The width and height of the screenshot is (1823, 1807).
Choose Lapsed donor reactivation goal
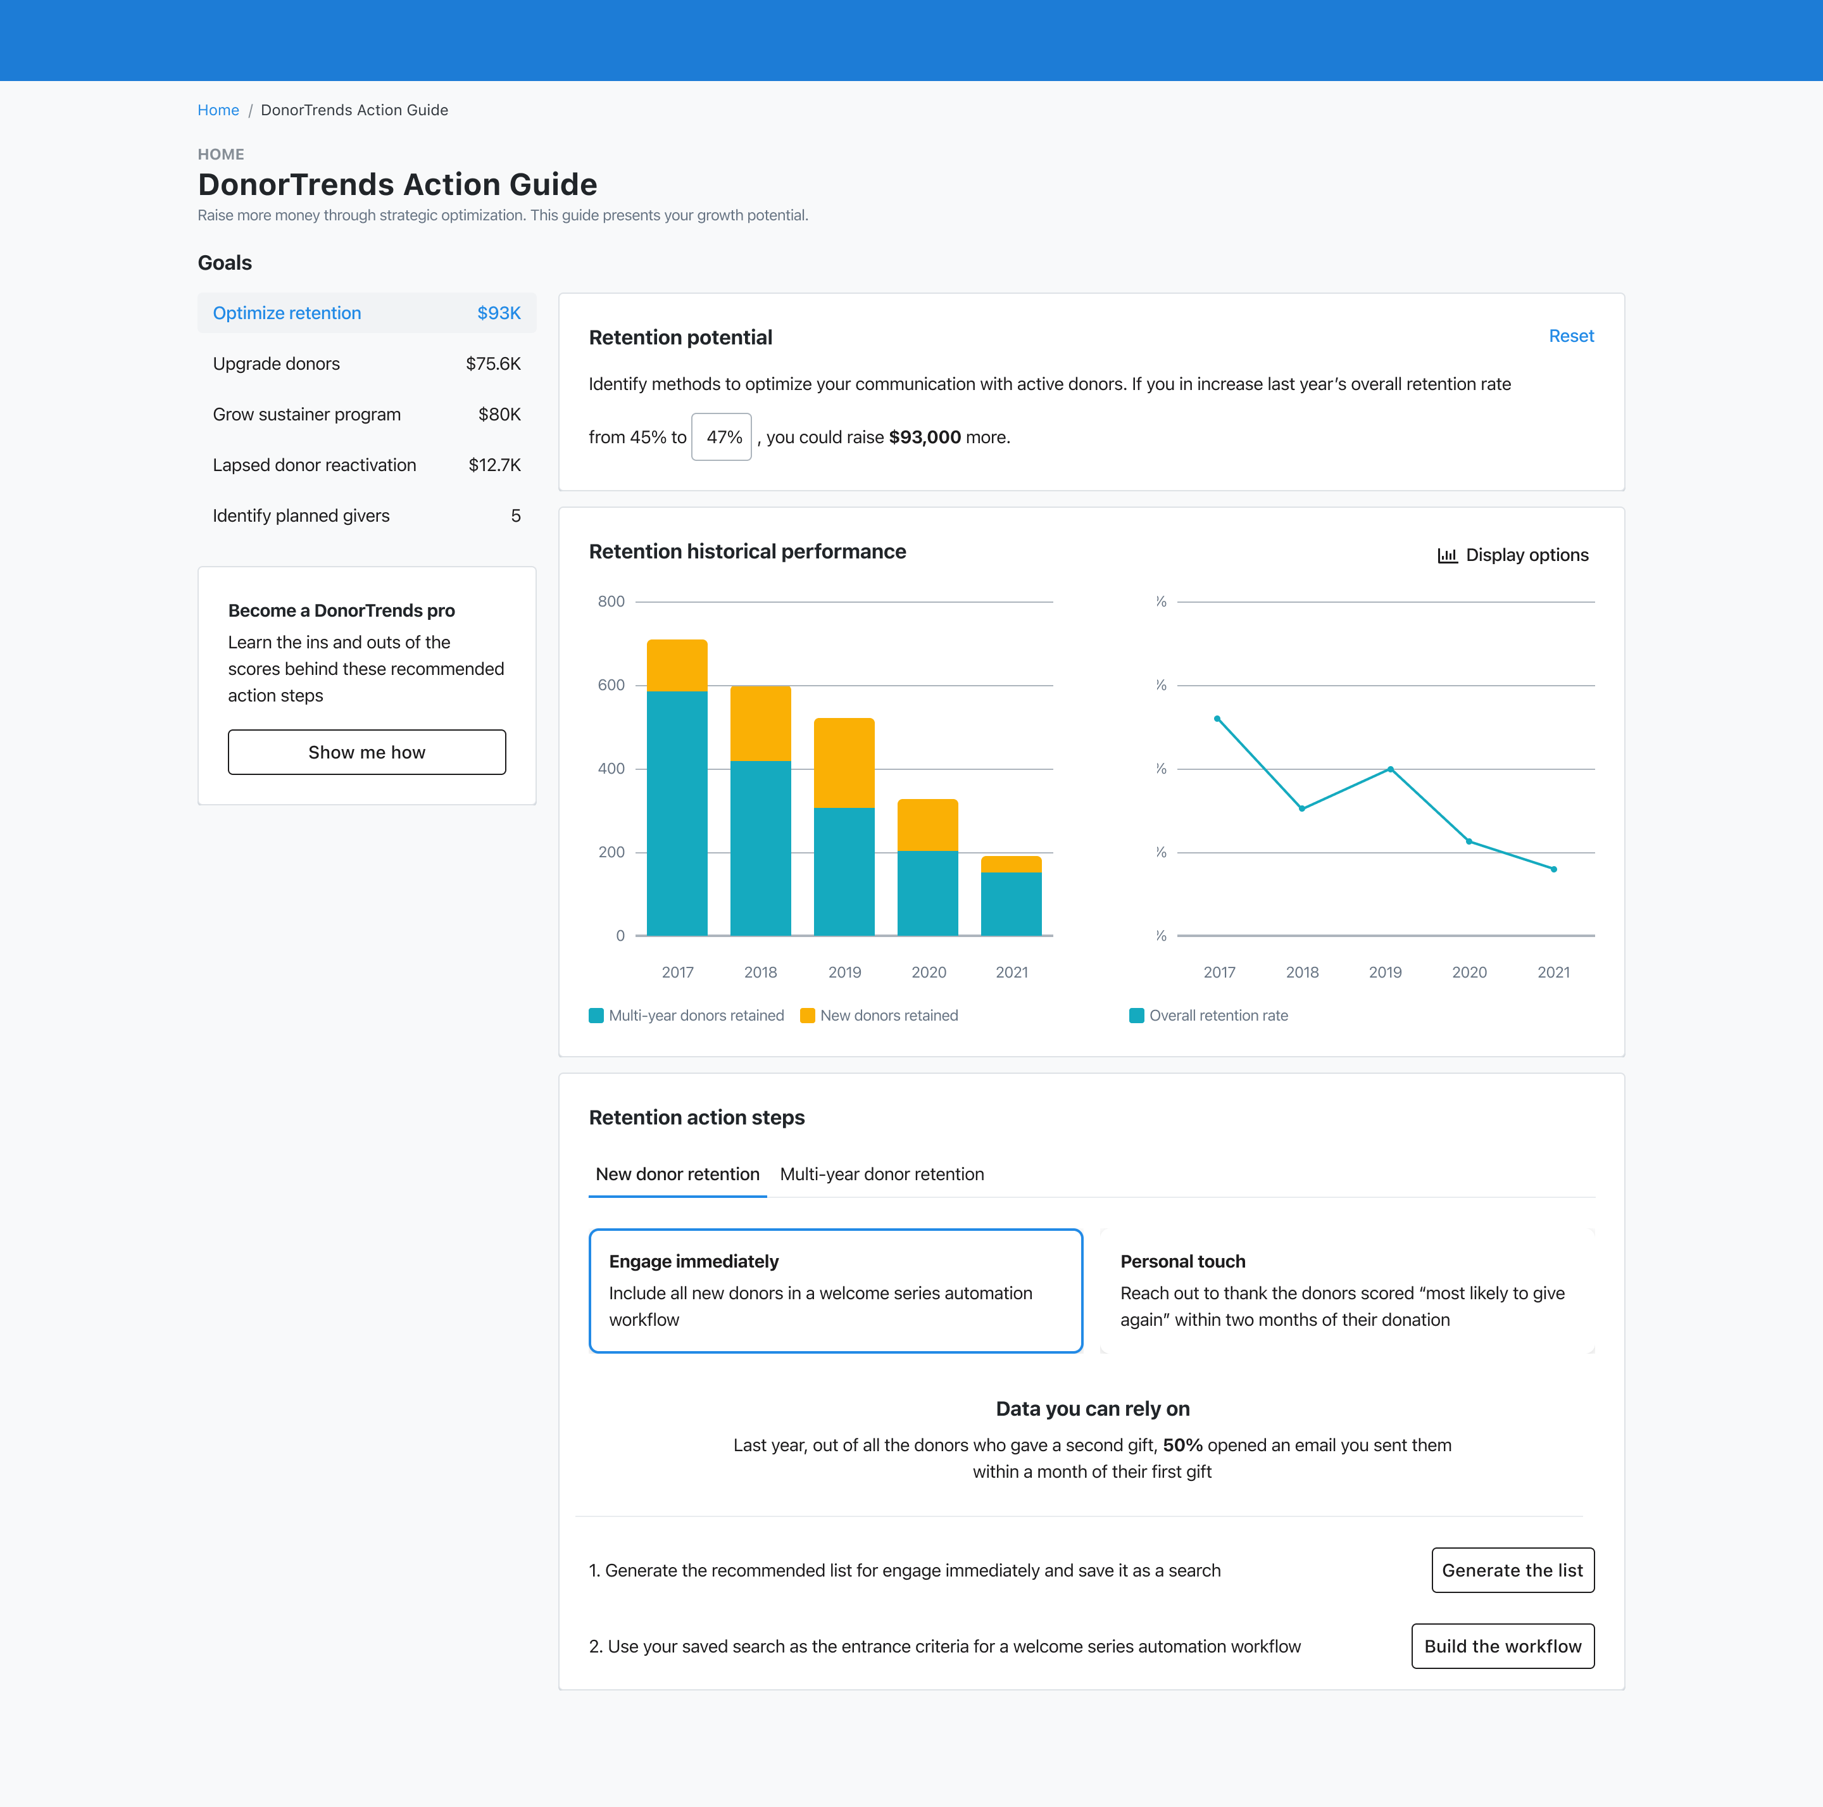tap(366, 465)
